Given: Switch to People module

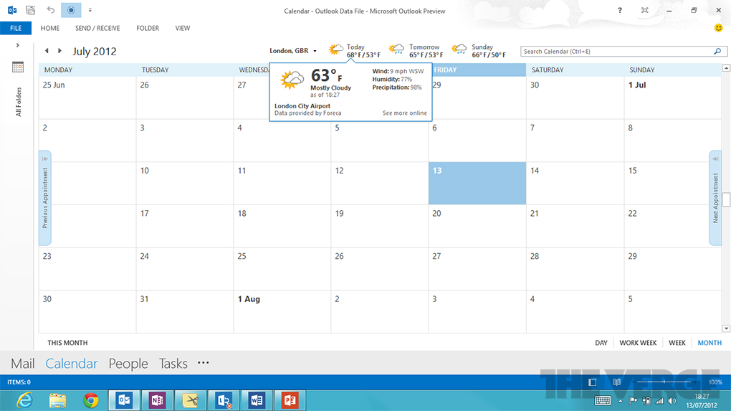Looking at the screenshot, I should pyautogui.click(x=128, y=364).
